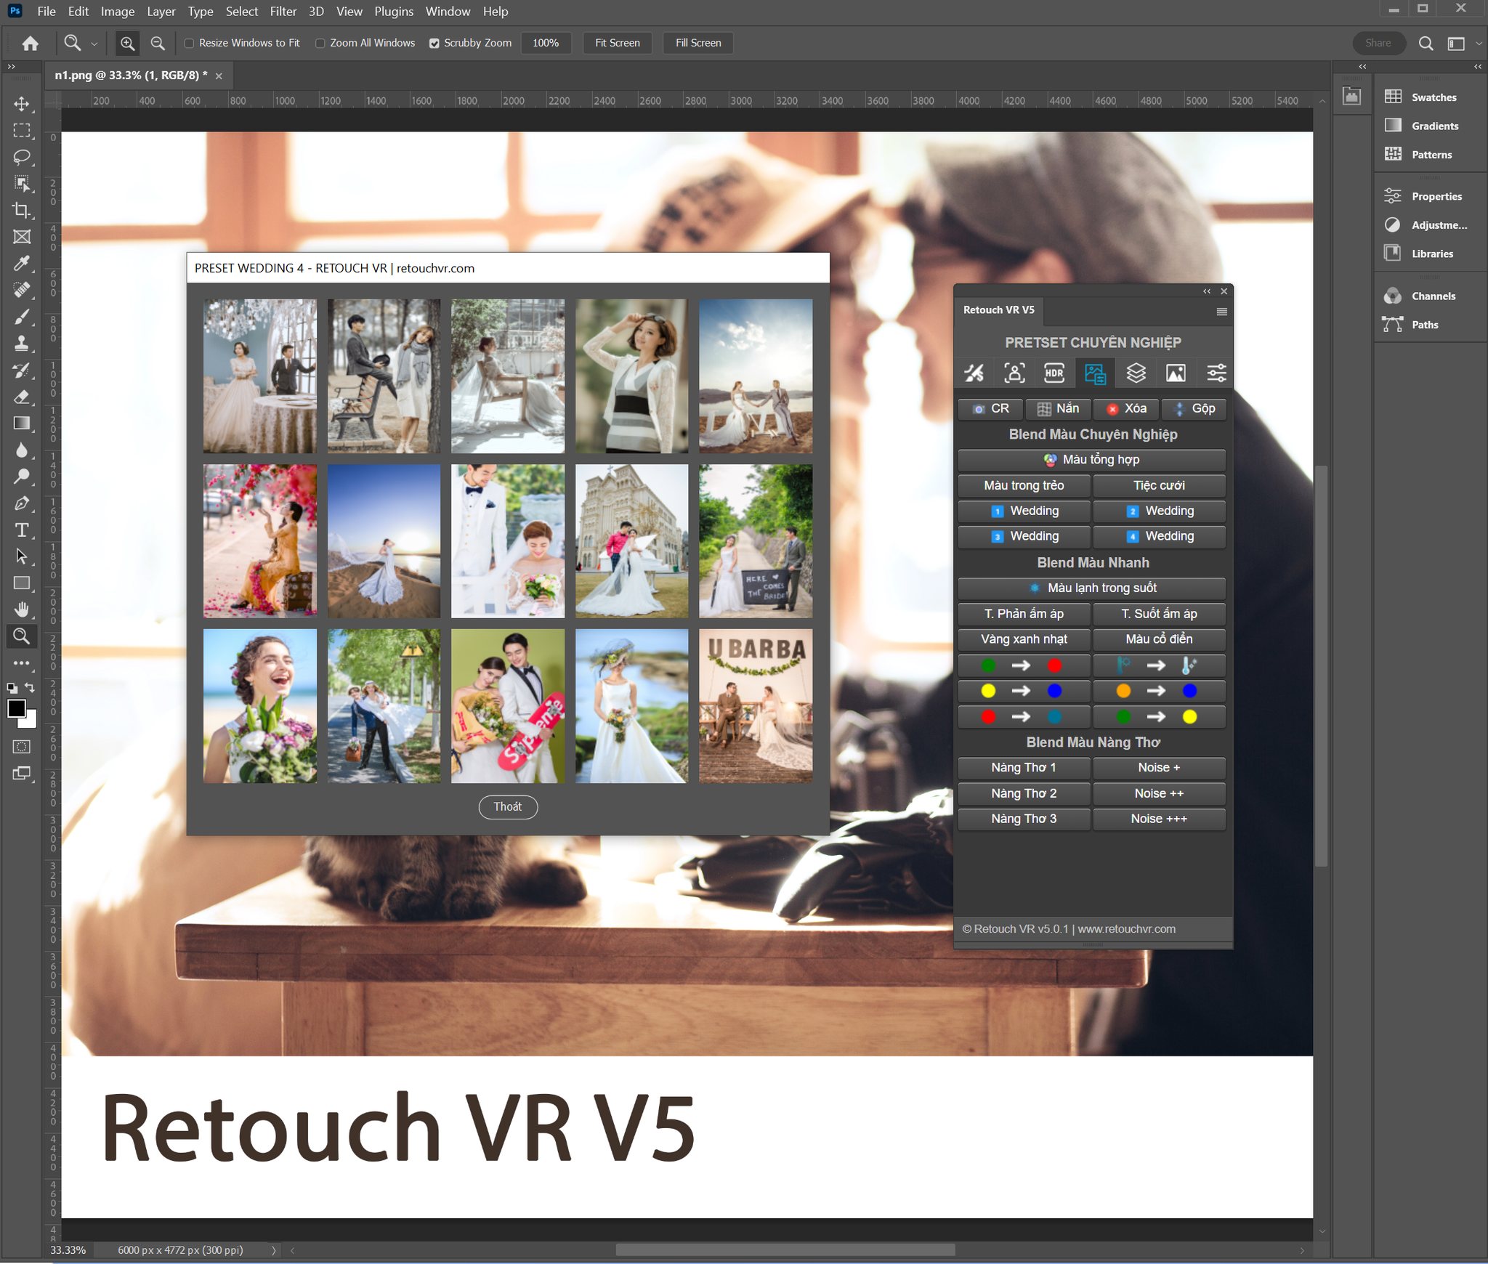1488x1264 pixels.
Task: Click the Thoát button
Action: point(508,806)
